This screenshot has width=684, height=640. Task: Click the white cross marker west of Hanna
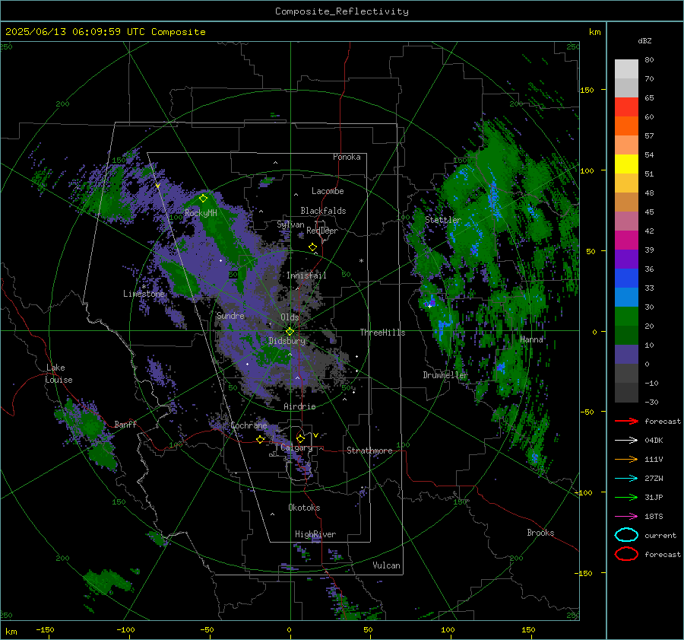429,306
